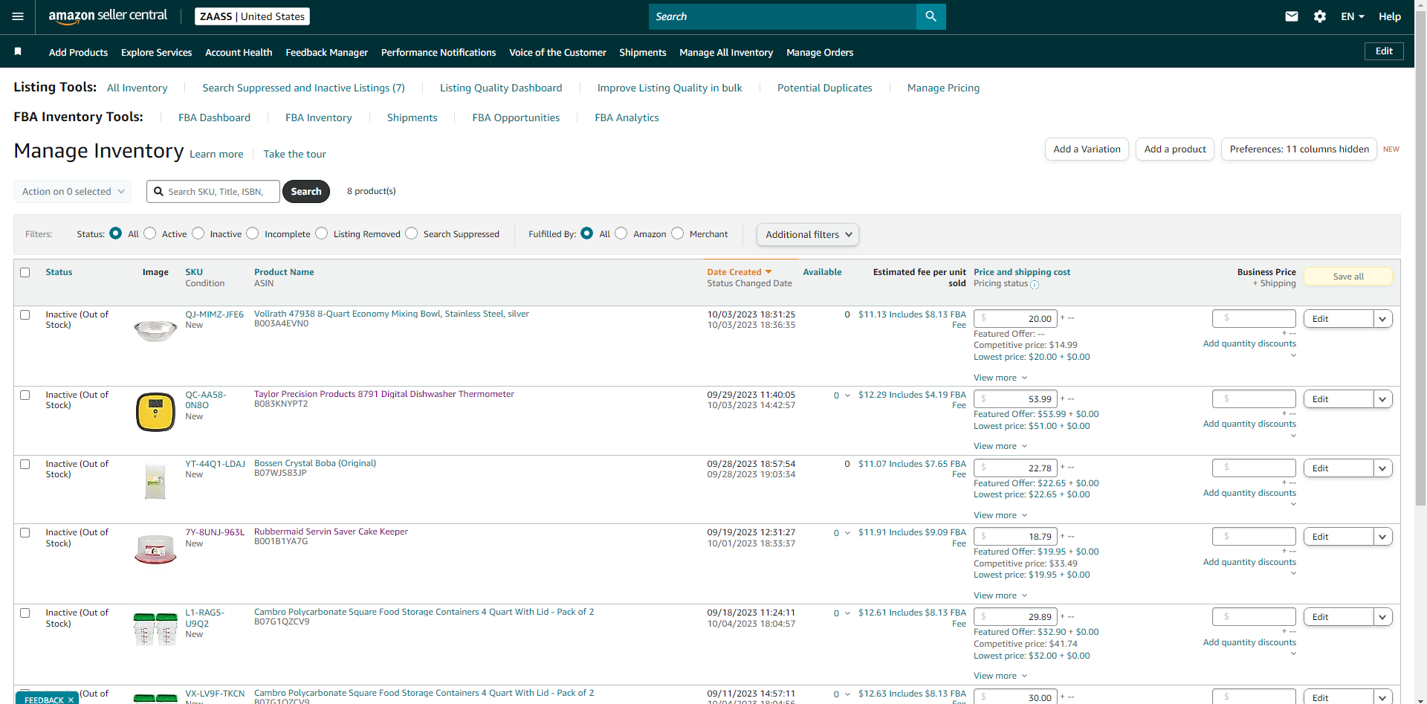Open Voice of the Customer menu
This screenshot has width=1427, height=704.
point(557,52)
